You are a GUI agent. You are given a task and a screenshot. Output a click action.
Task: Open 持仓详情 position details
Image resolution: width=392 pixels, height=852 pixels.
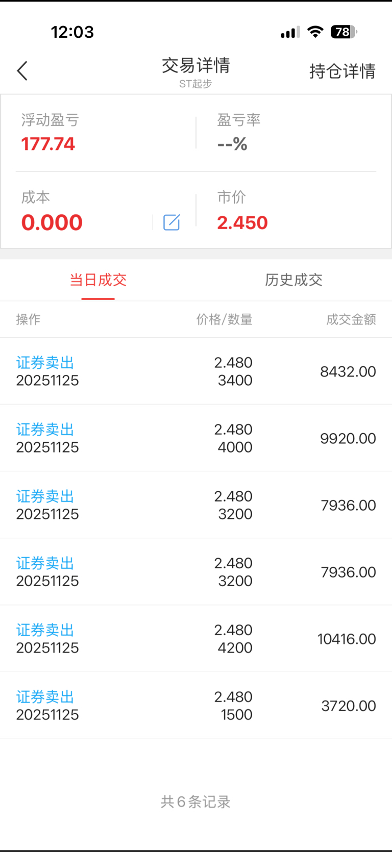(x=342, y=71)
